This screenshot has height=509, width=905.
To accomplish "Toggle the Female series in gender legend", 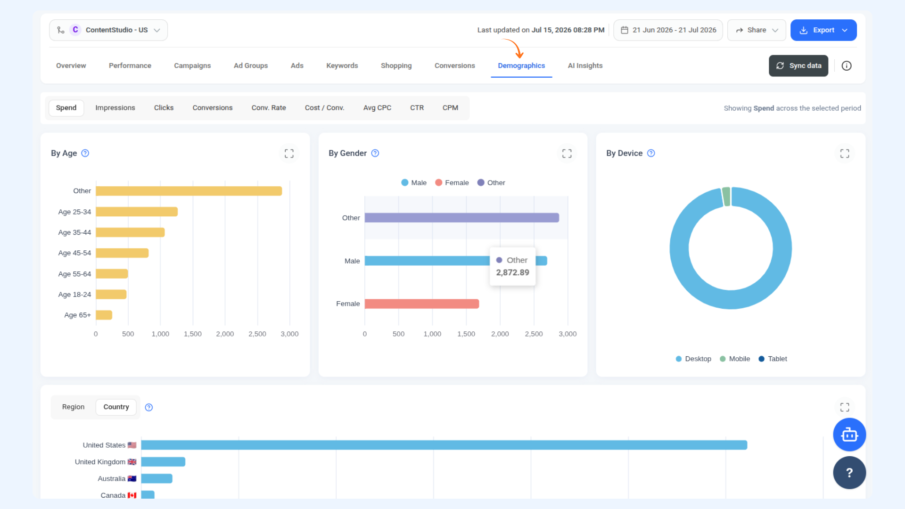I will point(452,183).
